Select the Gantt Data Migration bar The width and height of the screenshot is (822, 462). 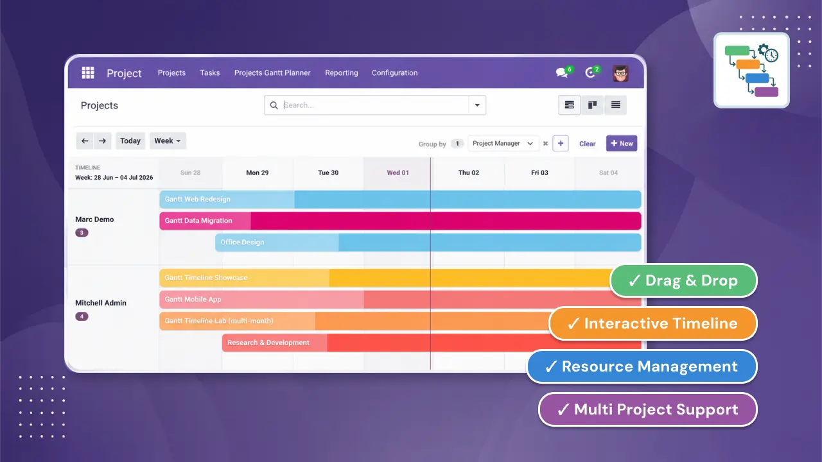pyautogui.click(x=400, y=221)
